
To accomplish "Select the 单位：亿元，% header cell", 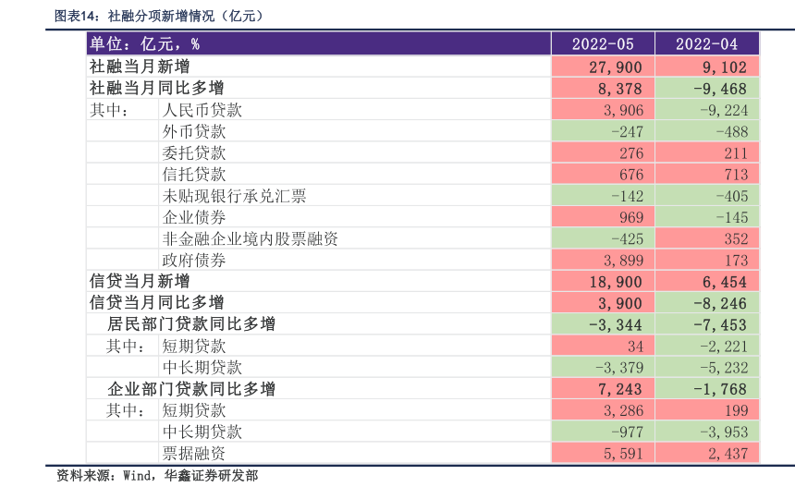I will 144,43.
